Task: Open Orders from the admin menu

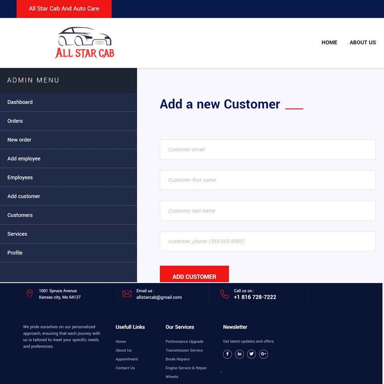Action: 15,121
